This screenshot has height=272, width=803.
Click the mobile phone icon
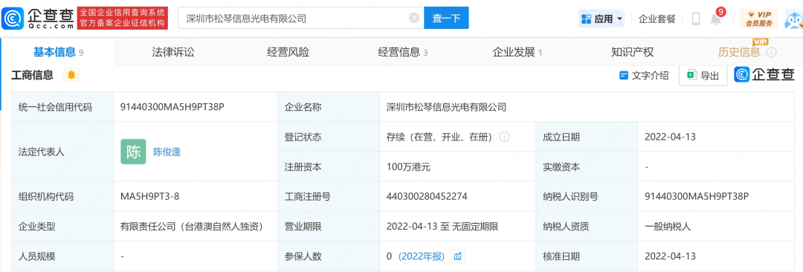point(695,19)
